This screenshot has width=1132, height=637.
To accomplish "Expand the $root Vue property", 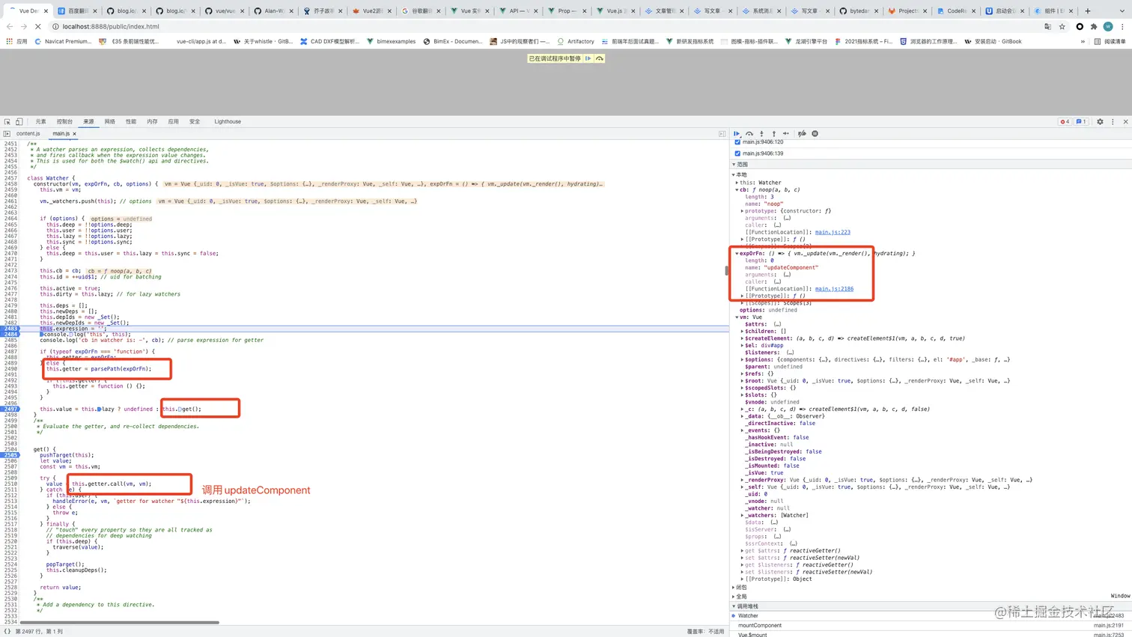I will click(x=743, y=381).
